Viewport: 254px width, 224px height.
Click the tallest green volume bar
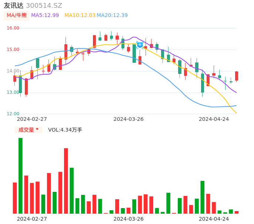click(x=20, y=176)
